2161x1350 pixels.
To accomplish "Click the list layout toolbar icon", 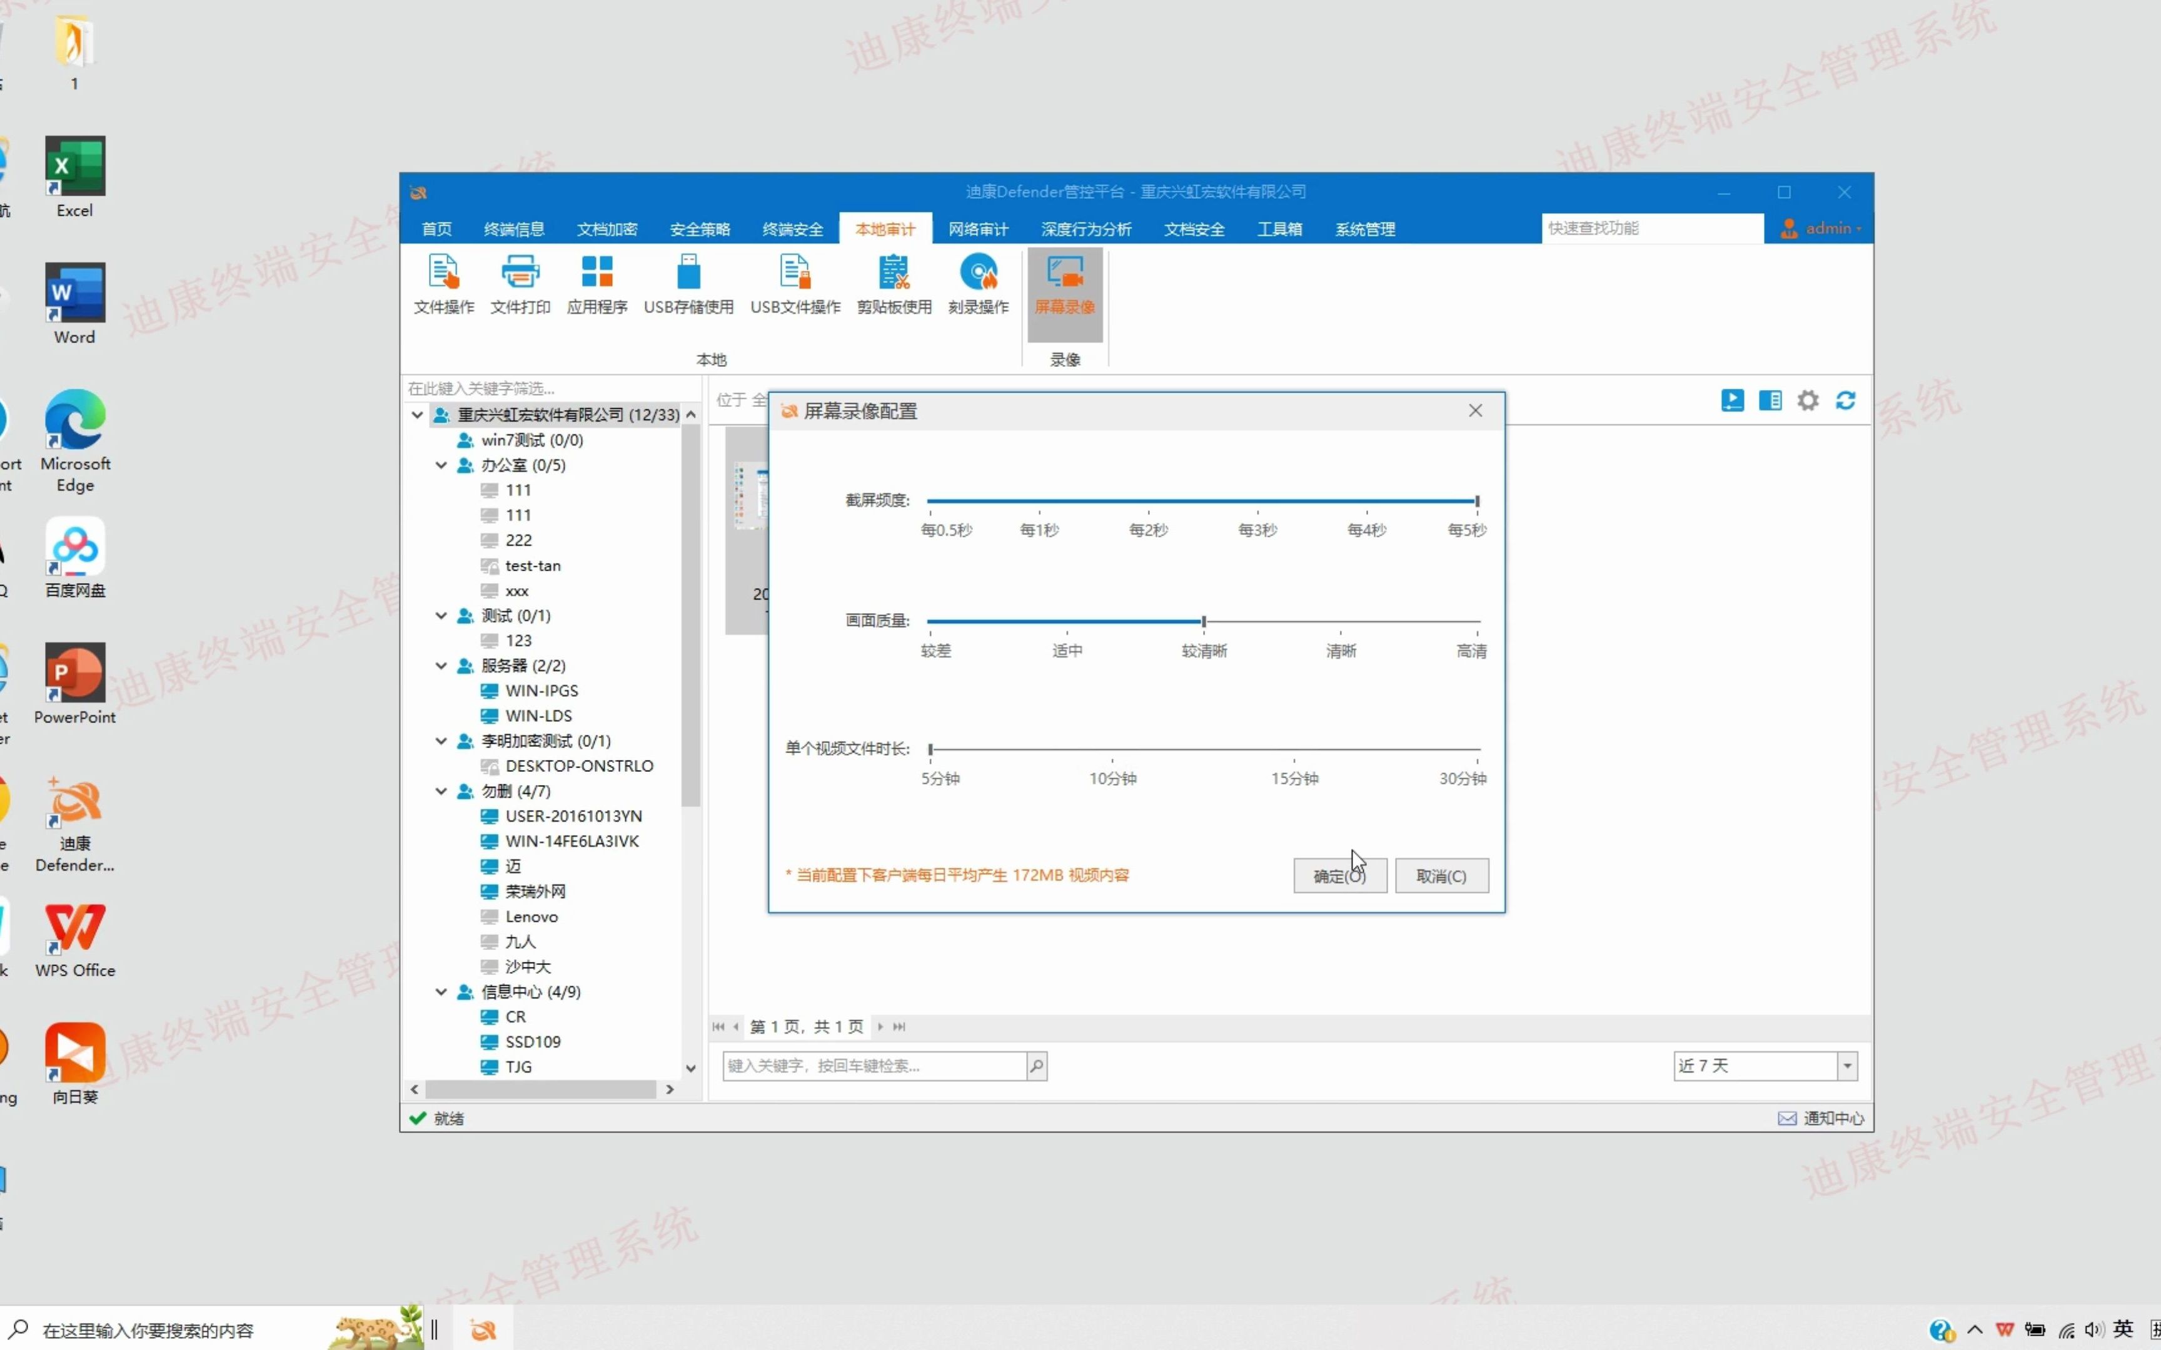I will click(x=1770, y=401).
